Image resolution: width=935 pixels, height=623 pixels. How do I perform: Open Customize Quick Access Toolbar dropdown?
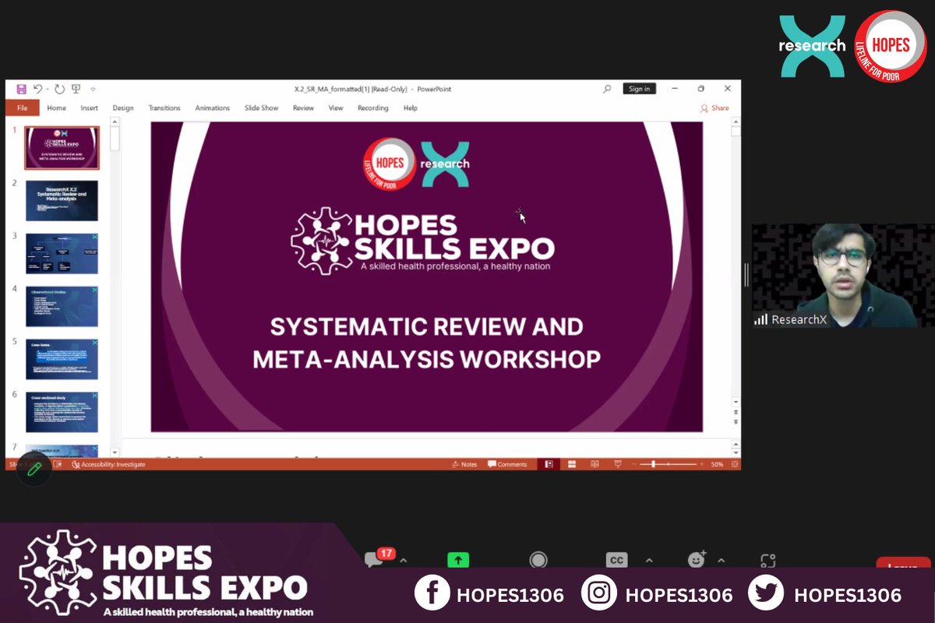coord(93,90)
